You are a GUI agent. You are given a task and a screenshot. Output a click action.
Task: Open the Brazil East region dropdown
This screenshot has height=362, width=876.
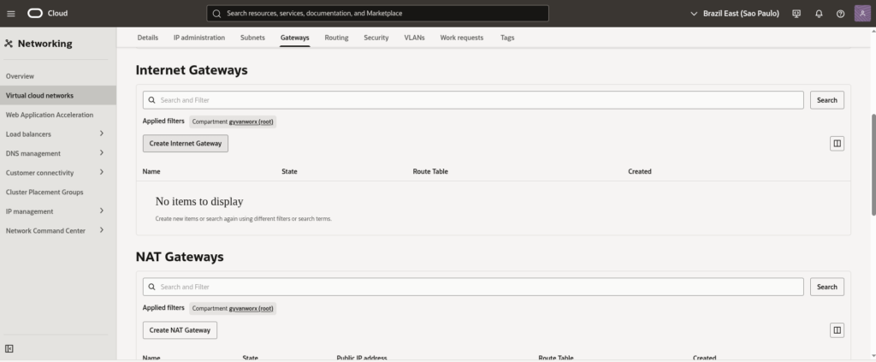click(x=734, y=14)
